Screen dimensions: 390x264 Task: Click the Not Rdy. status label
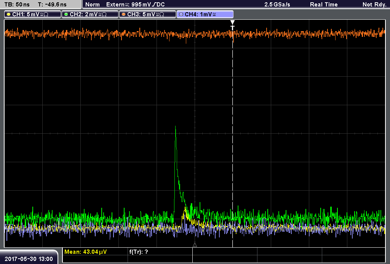click(x=374, y=5)
